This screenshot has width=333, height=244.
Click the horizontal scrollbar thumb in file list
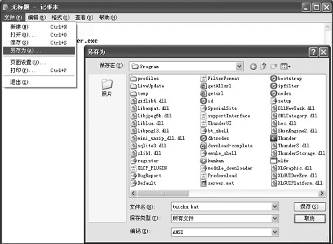coord(163,193)
